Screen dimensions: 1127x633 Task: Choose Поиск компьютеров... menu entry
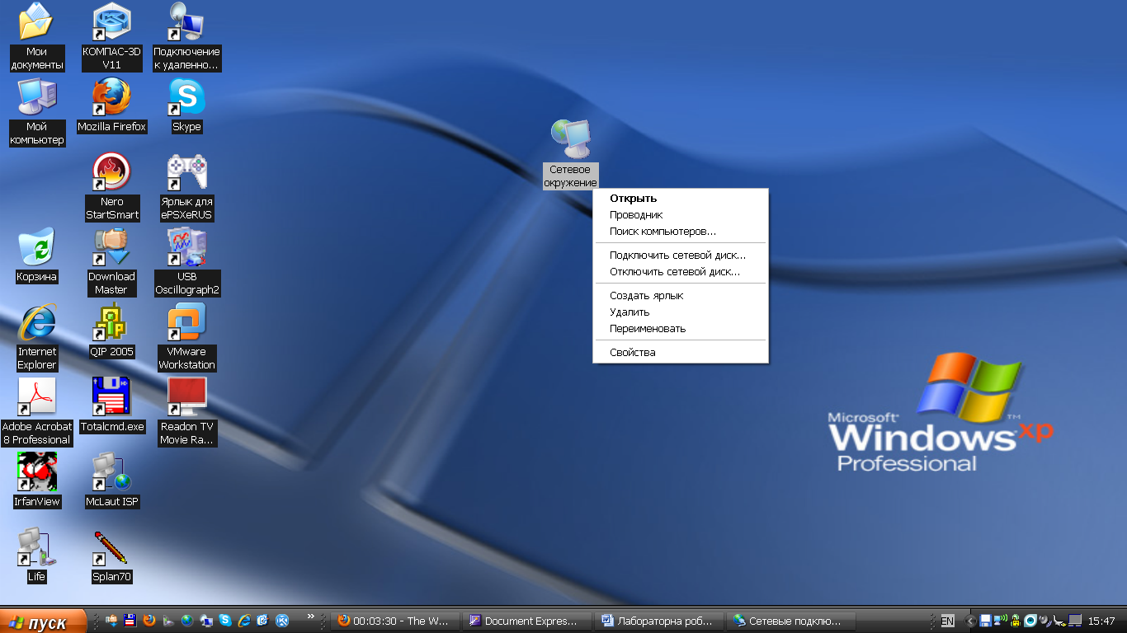(x=681, y=231)
